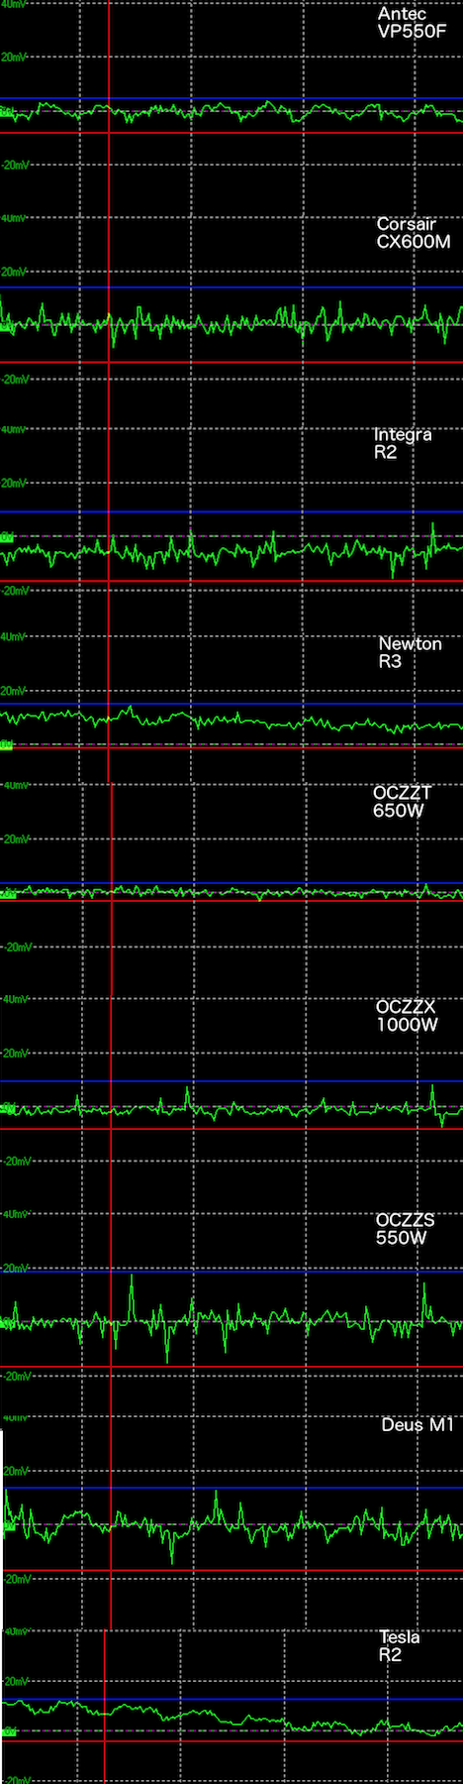The height and width of the screenshot is (1784, 463).
Task: Select the red lower cursor line in Corsair plot
Action: [x=231, y=362]
